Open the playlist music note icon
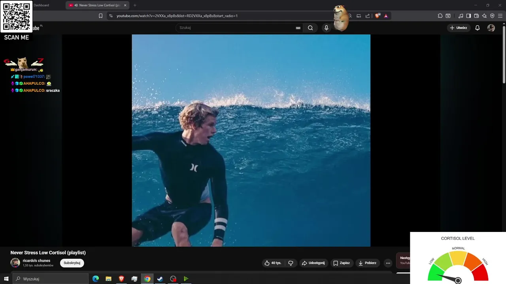 point(461,16)
